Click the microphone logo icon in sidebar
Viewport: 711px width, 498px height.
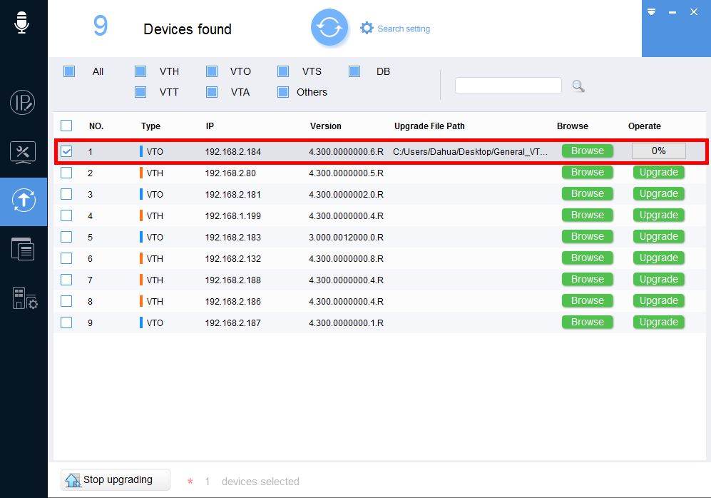pos(22,23)
